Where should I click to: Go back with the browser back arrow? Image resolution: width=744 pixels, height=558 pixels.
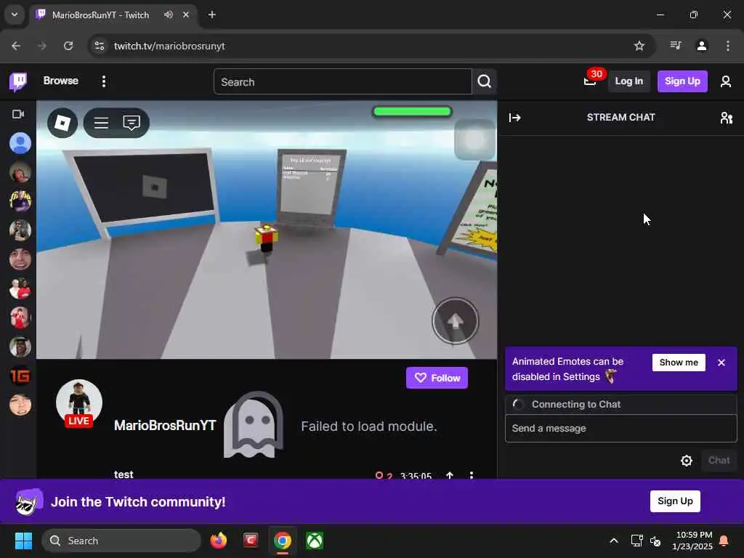point(16,46)
